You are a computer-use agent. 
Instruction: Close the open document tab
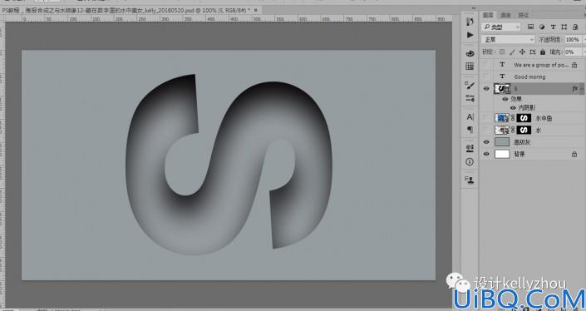point(256,11)
